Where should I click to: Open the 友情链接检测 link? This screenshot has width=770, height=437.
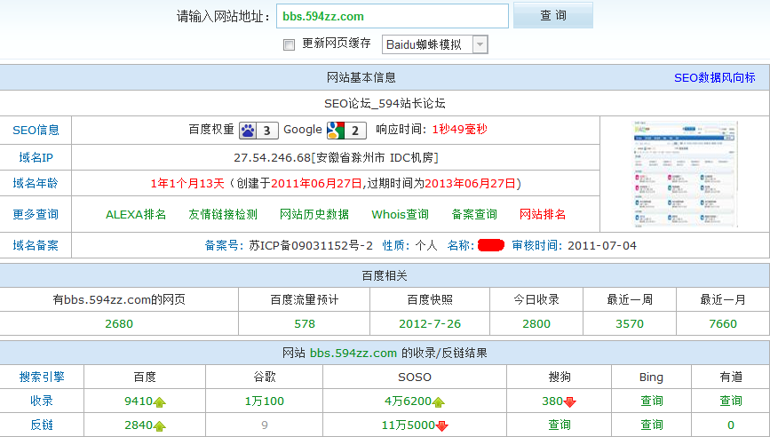point(223,214)
